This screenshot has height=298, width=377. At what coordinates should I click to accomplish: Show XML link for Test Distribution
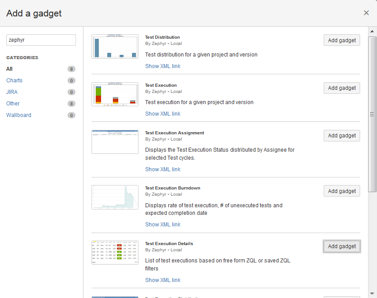[163, 66]
